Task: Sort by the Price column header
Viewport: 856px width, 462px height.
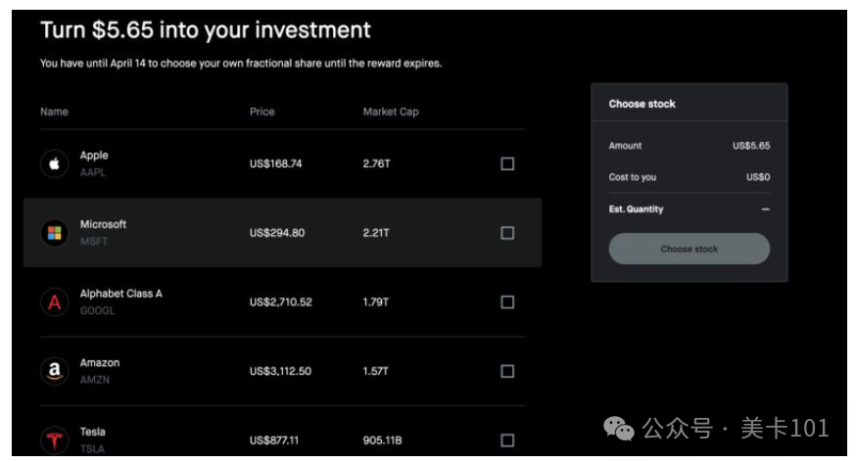Action: pyautogui.click(x=262, y=112)
